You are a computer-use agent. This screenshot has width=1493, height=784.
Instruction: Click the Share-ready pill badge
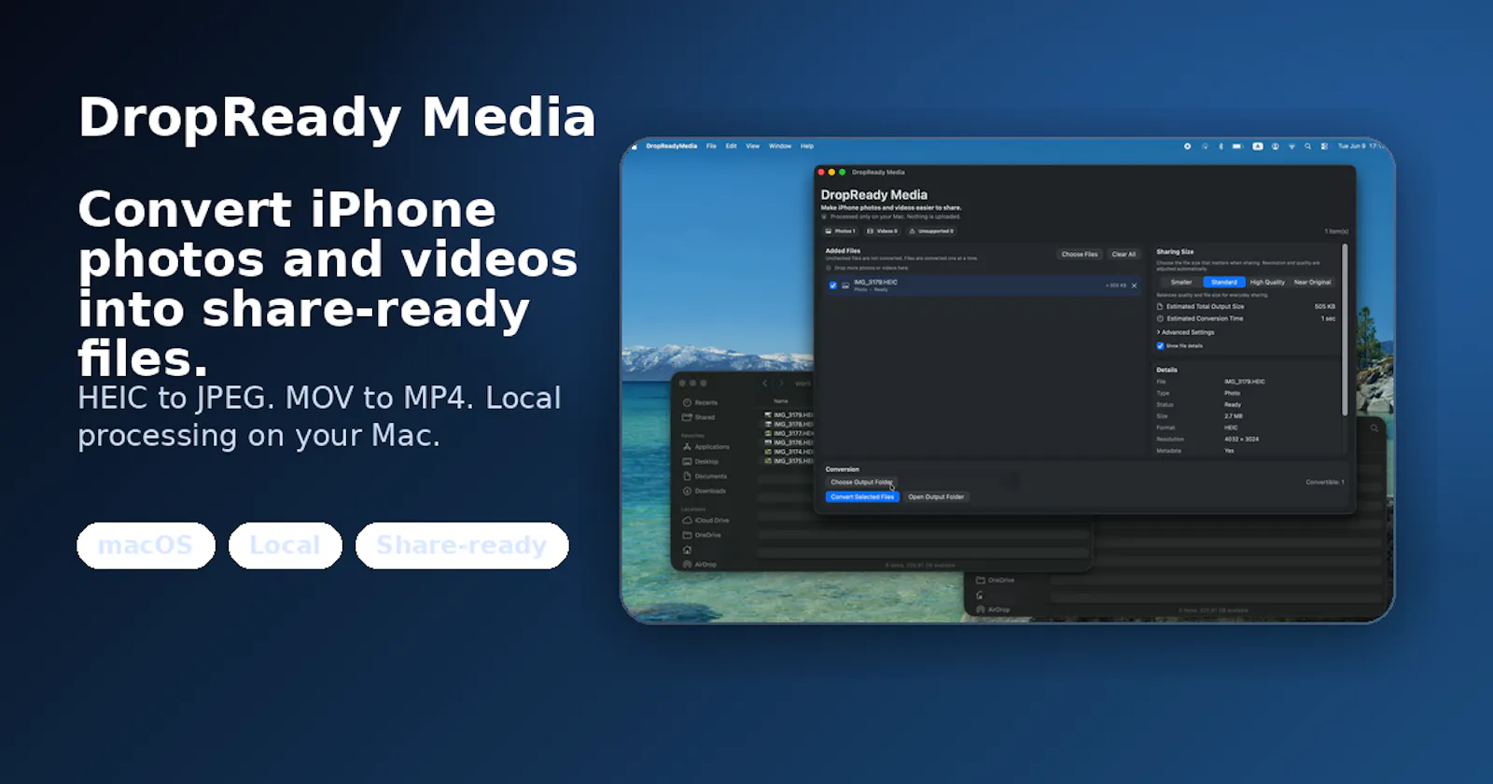tap(462, 545)
